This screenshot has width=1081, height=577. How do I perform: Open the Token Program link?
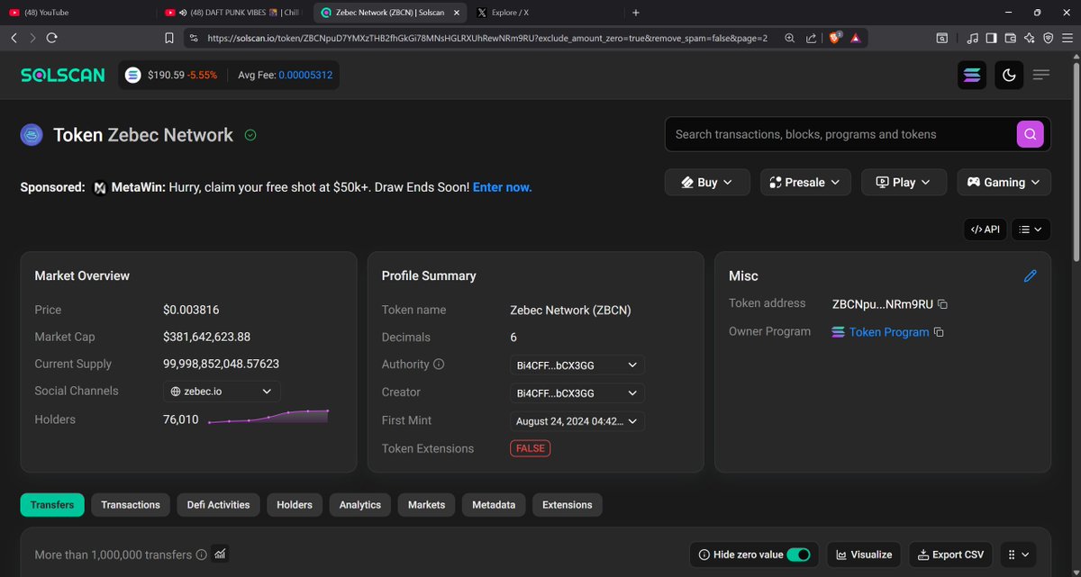[x=889, y=332]
